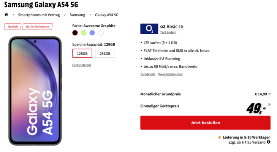Click Tarif ändern link
This screenshot has height=152, width=277.
[168, 32]
